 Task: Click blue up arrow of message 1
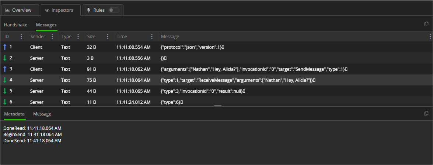5,47
